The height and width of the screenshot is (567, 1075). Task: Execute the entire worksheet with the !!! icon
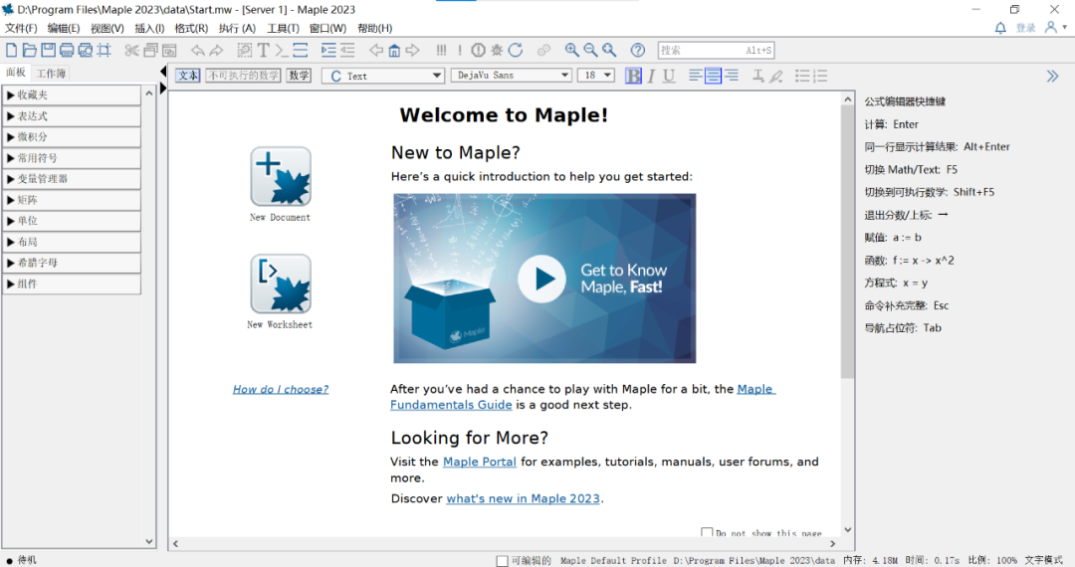click(442, 50)
